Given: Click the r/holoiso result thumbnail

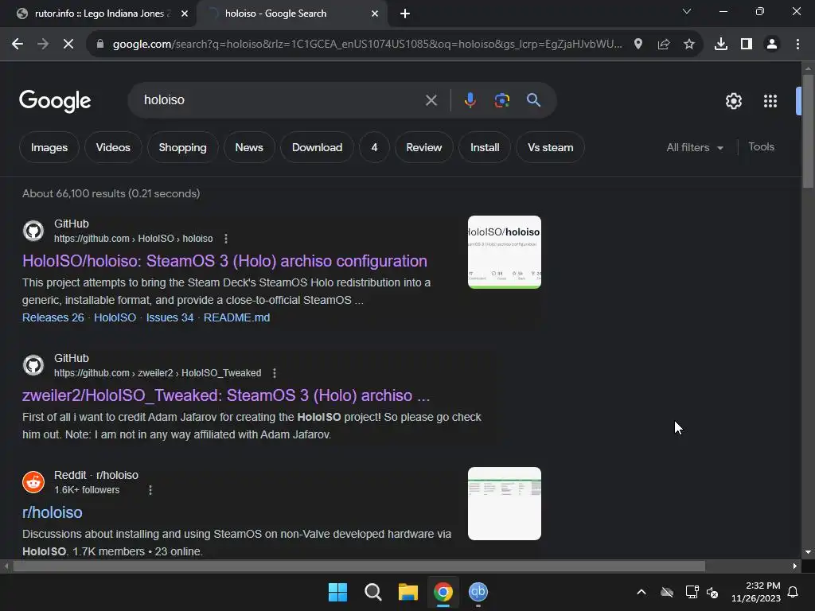Looking at the screenshot, I should [x=504, y=504].
